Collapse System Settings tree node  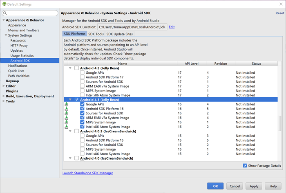pos(6,35)
